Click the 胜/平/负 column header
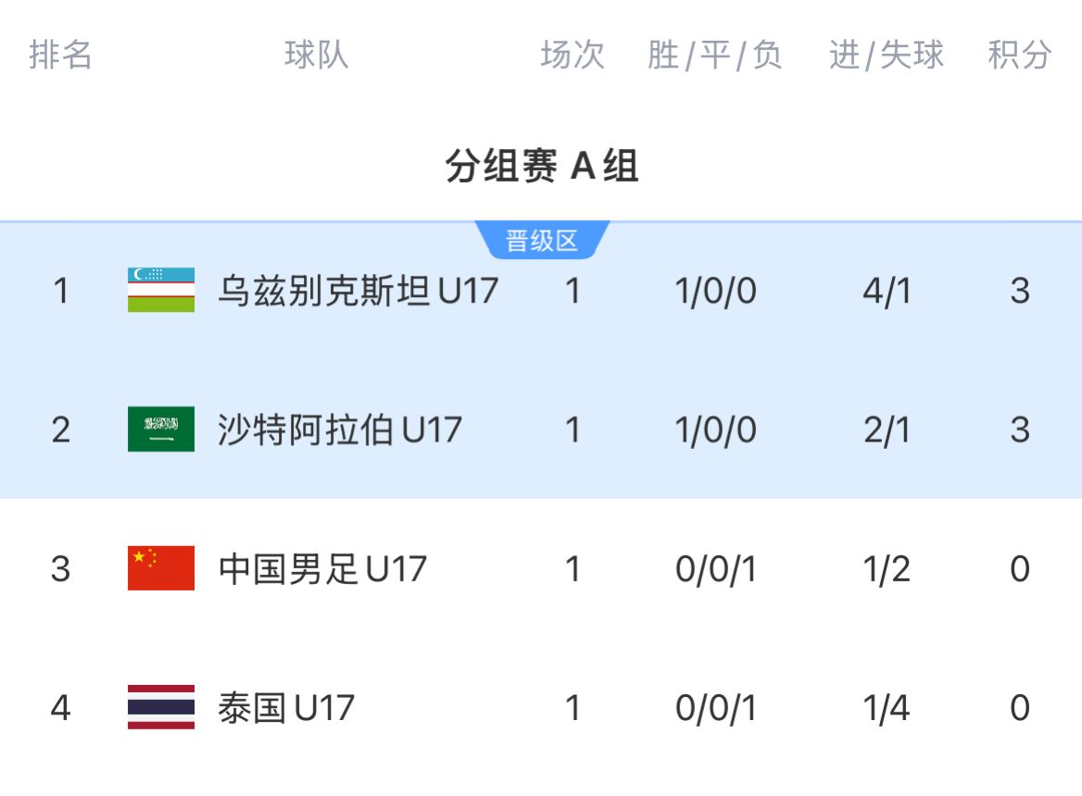1082x796 pixels. [715, 56]
